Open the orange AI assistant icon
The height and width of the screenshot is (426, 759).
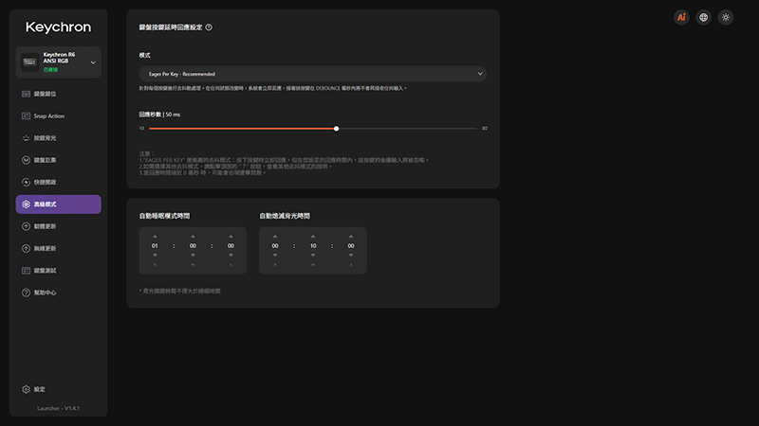pyautogui.click(x=681, y=17)
